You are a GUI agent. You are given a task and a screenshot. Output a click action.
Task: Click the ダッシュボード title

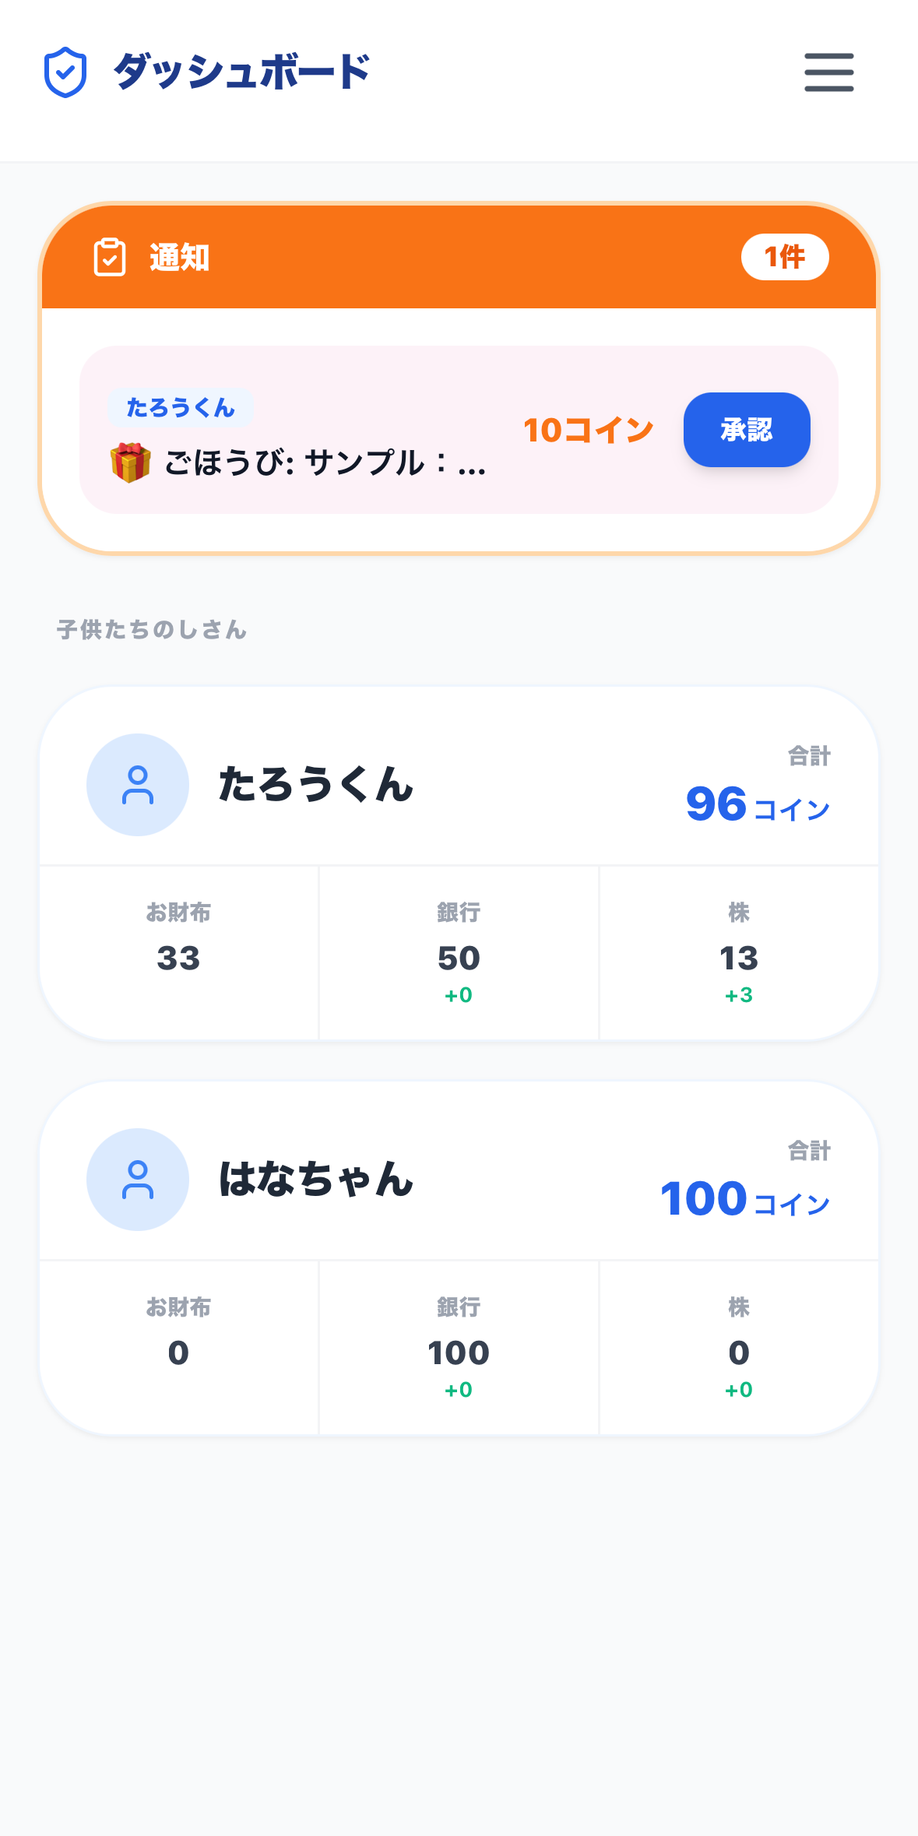241,72
